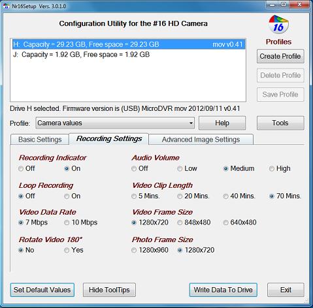Choose High audio volume
Image resolution: width=313 pixels, height=308 pixels.
coord(272,168)
